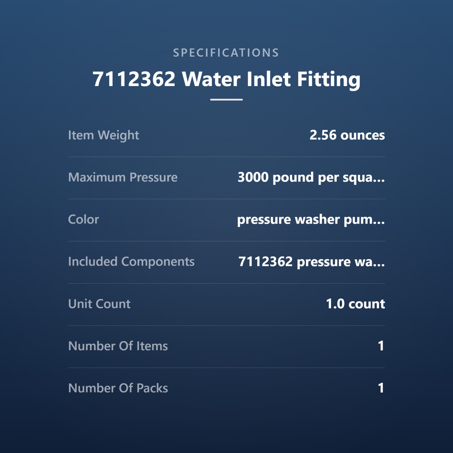The height and width of the screenshot is (453, 453).
Task: Select the 2.56 ounces value
Action: coord(347,135)
